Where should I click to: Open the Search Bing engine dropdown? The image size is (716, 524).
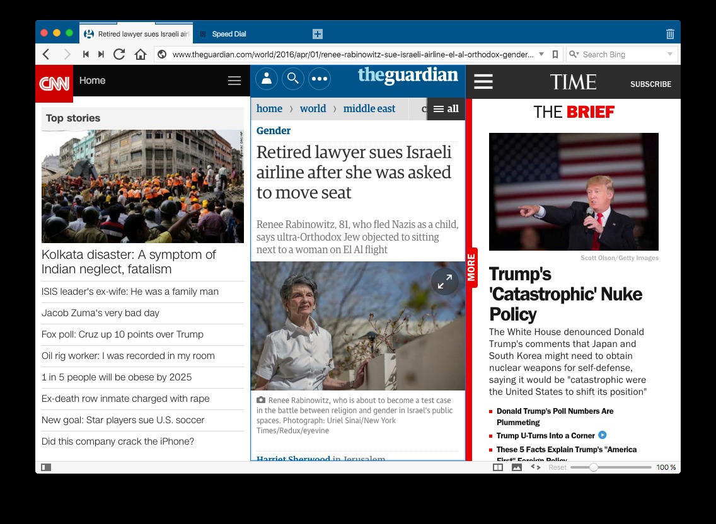[x=670, y=54]
